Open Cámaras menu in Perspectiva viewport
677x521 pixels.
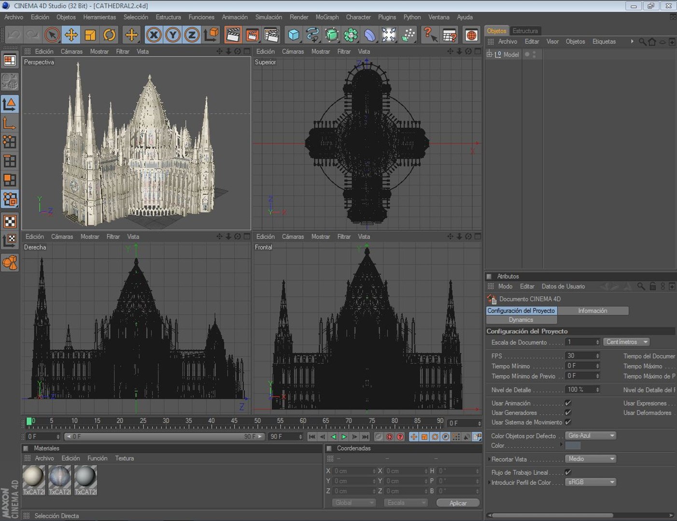click(x=71, y=51)
